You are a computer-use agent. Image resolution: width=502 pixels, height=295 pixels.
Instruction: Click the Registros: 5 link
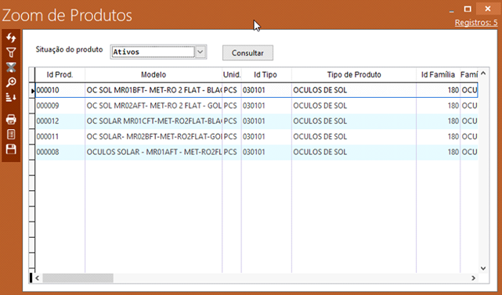(476, 23)
